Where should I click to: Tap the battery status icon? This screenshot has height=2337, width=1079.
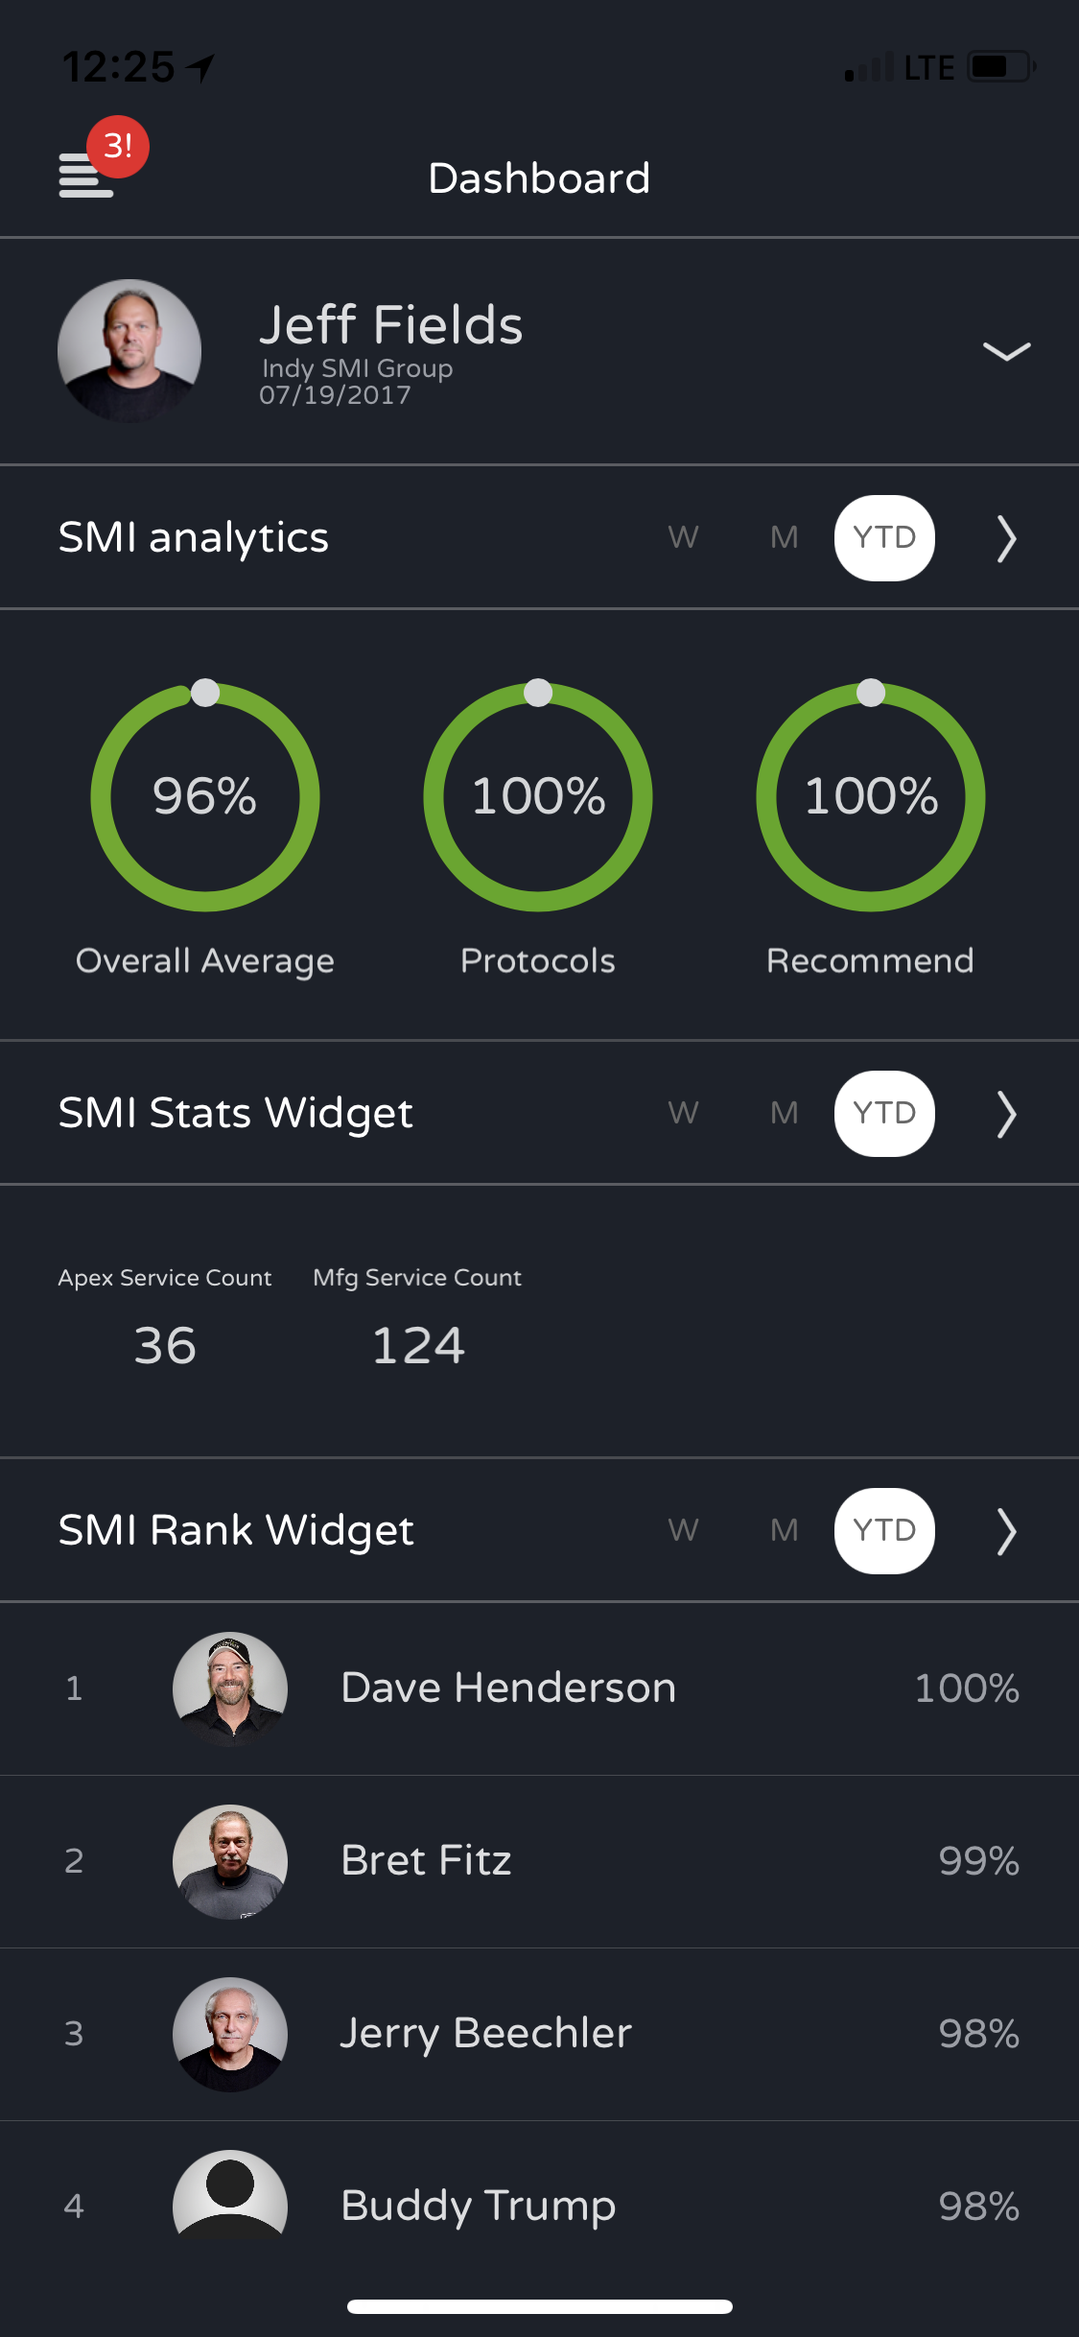1001,67
